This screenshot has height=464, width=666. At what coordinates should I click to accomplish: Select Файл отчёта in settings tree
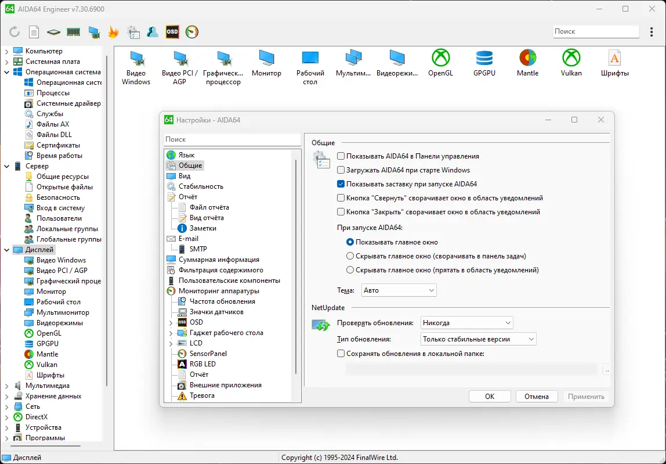pos(209,207)
